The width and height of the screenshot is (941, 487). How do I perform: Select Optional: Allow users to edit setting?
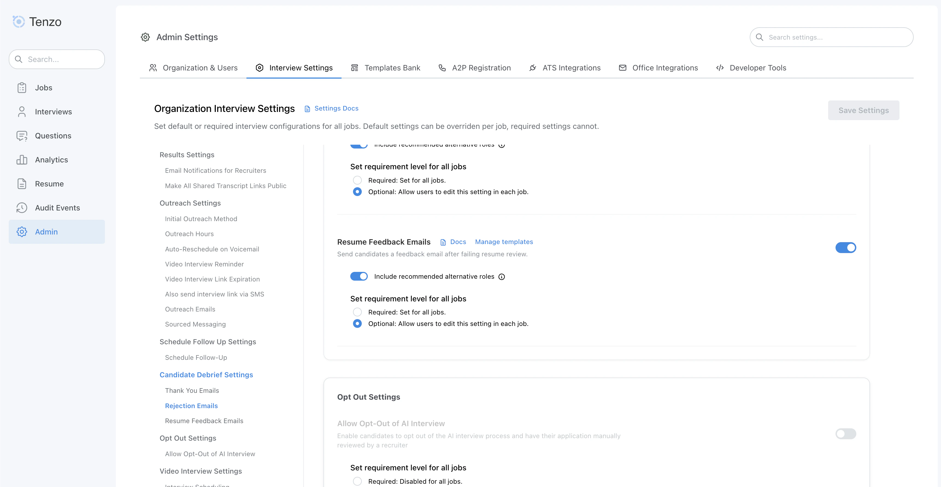pos(357,323)
